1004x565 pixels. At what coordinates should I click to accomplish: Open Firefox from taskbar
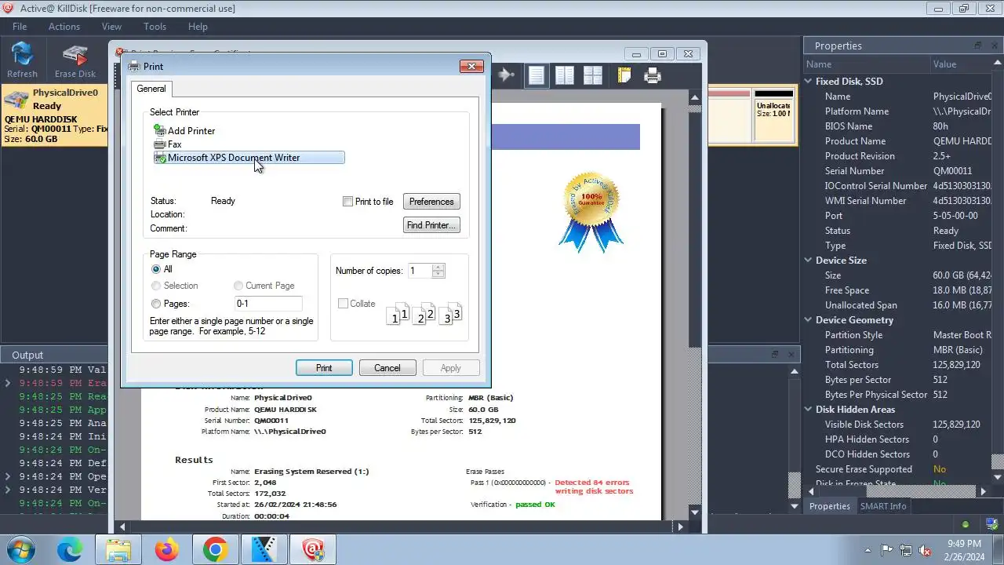166,550
